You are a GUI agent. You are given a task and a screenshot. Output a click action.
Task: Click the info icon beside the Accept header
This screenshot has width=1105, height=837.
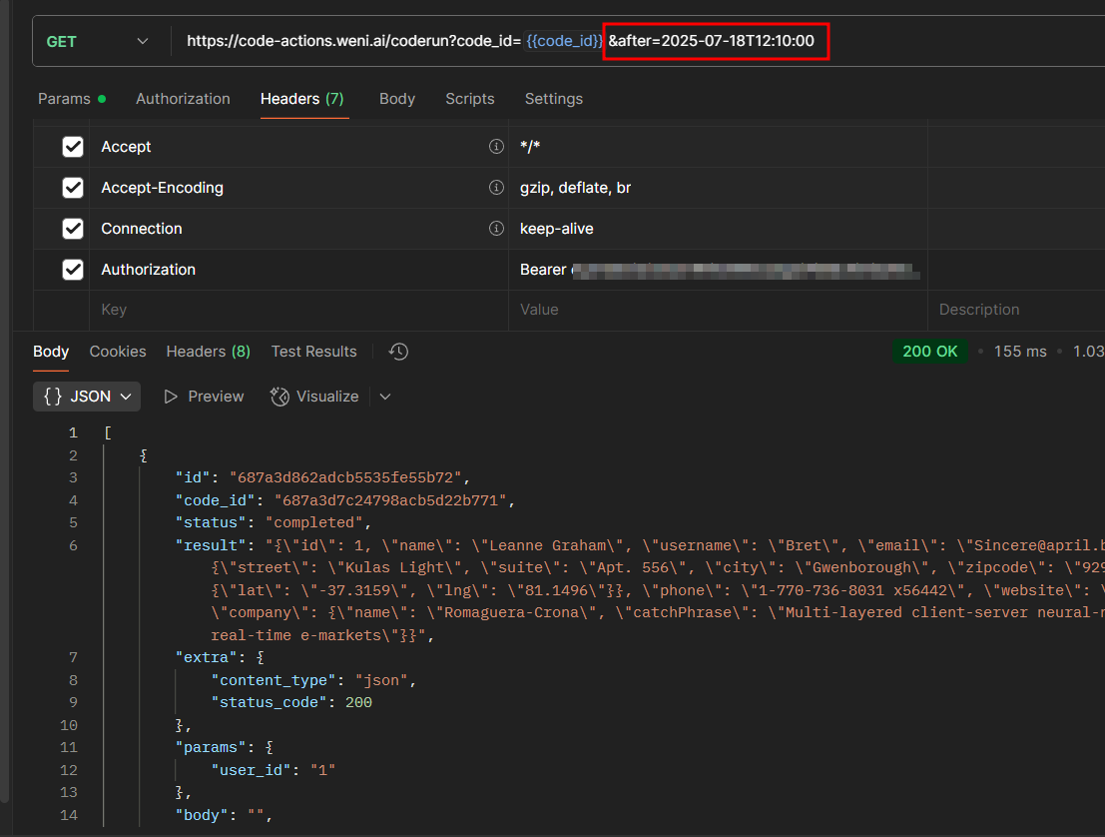pos(496,146)
